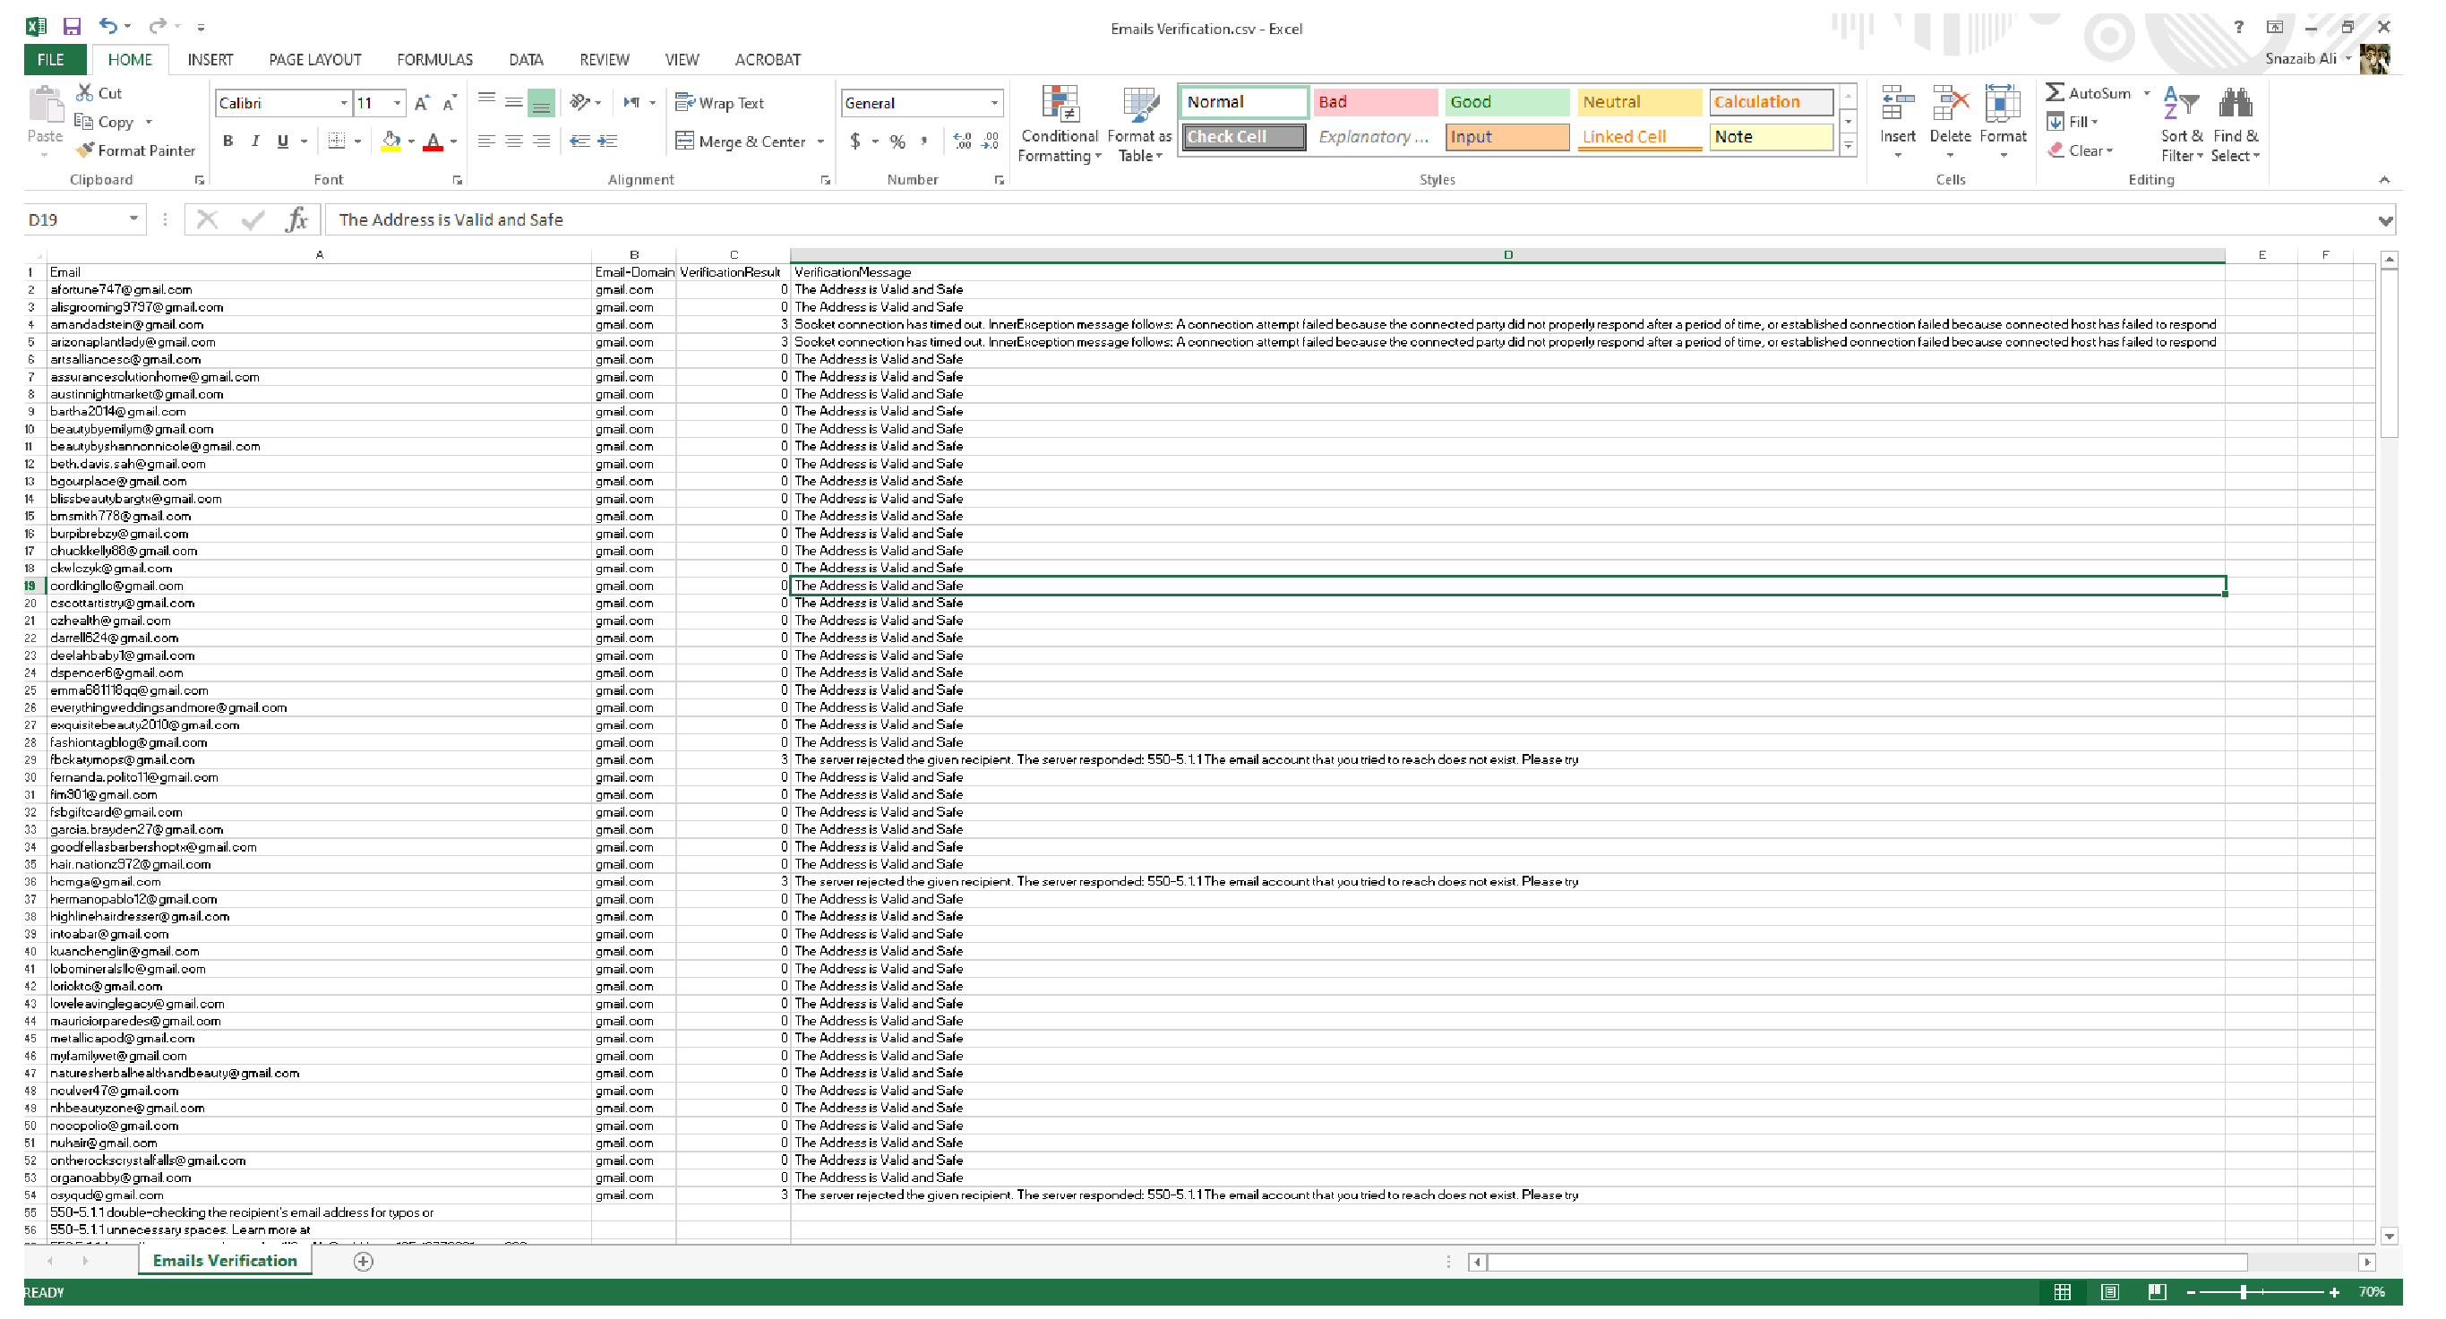Open the FILE menu
This screenshot has width=2446, height=1319.
pos(53,59)
